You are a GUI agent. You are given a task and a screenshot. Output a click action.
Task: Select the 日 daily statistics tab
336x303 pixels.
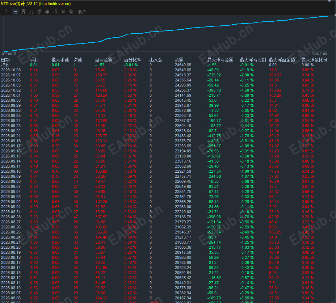[16, 12]
